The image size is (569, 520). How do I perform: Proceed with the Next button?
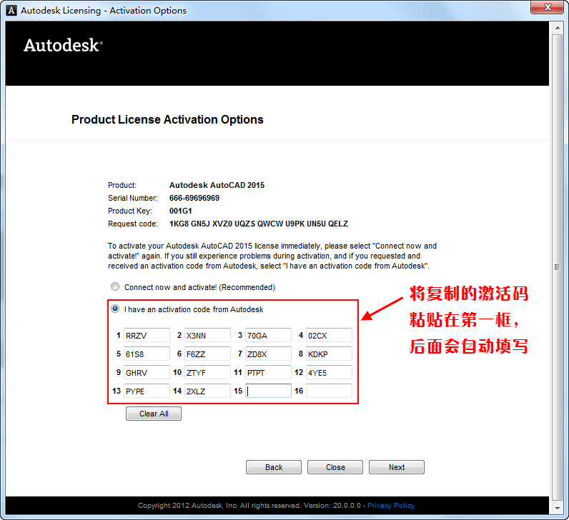pos(397,467)
